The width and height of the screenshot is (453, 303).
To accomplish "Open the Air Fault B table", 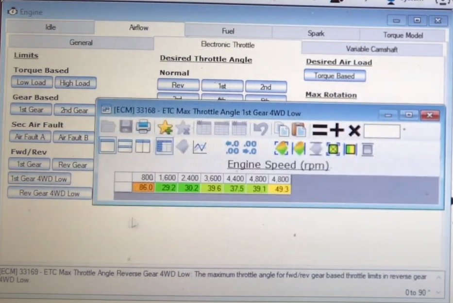I will pos(73,138).
